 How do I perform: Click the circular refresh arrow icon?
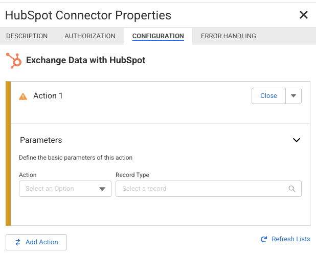[264, 239]
